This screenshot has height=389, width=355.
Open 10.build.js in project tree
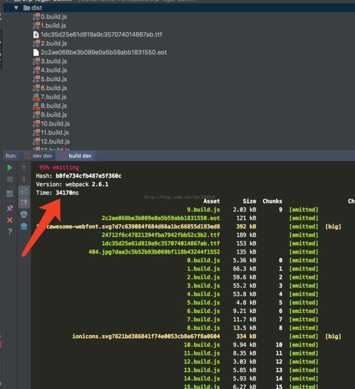click(x=55, y=124)
